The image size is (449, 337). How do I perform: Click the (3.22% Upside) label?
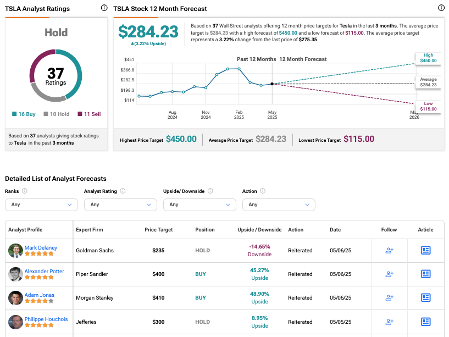pyautogui.click(x=148, y=43)
